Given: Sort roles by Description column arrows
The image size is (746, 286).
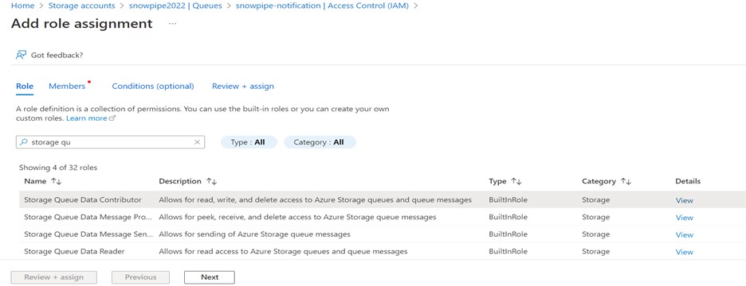Looking at the screenshot, I should (211, 181).
